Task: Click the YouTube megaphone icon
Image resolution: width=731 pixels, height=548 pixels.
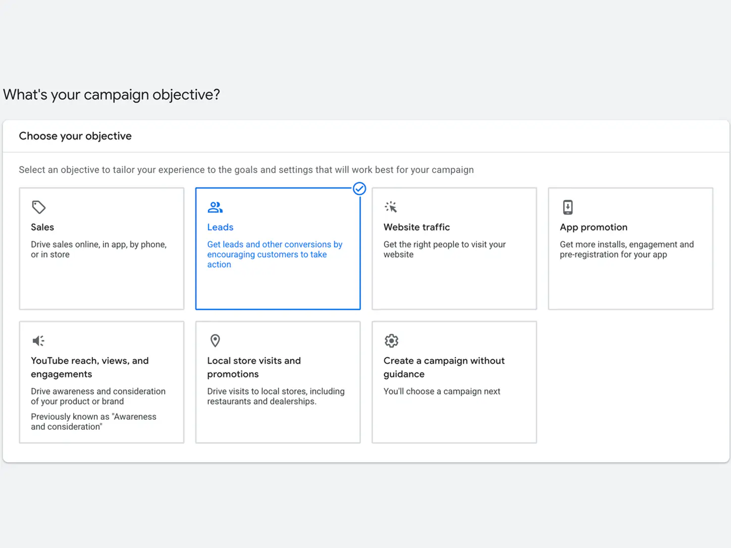Action: coord(38,341)
